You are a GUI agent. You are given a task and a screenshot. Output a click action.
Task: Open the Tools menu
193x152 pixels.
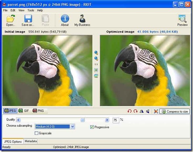(x=31, y=10)
